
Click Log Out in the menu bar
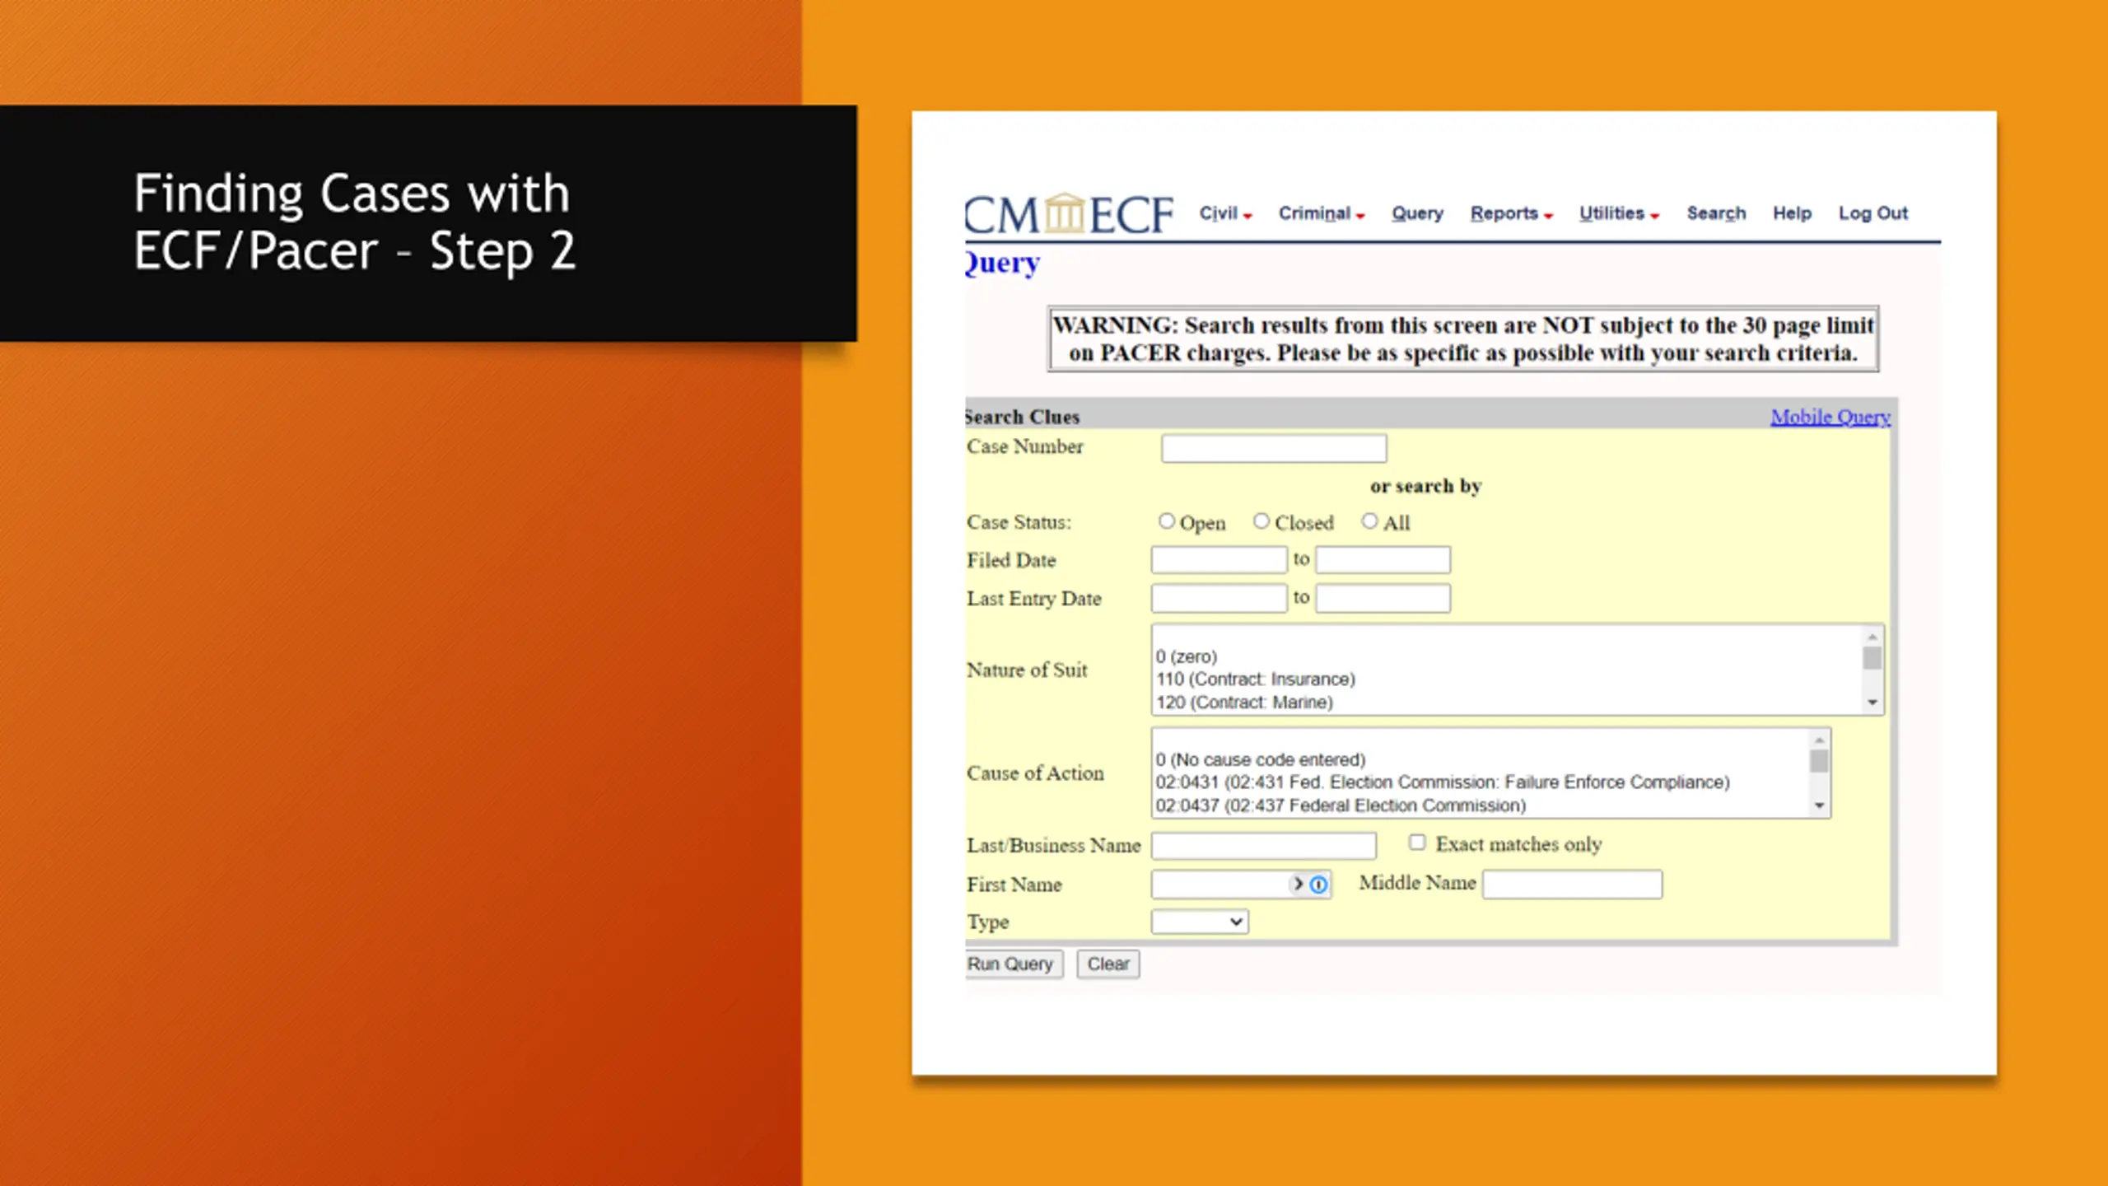(x=1873, y=213)
